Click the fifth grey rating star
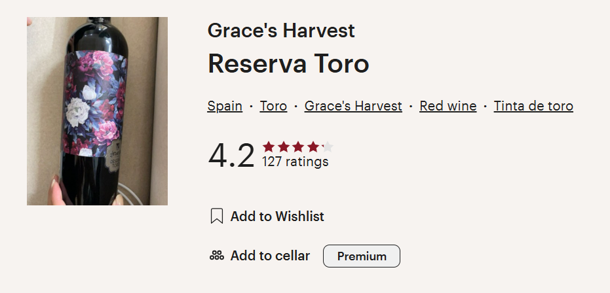610x293 pixels. tap(328, 146)
